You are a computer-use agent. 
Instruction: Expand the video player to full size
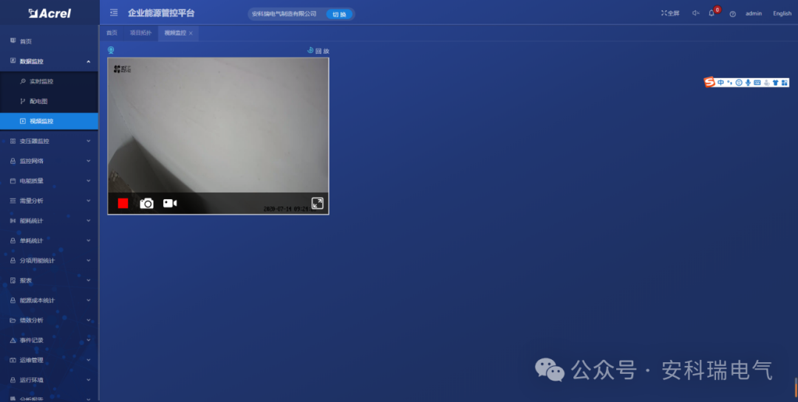318,204
